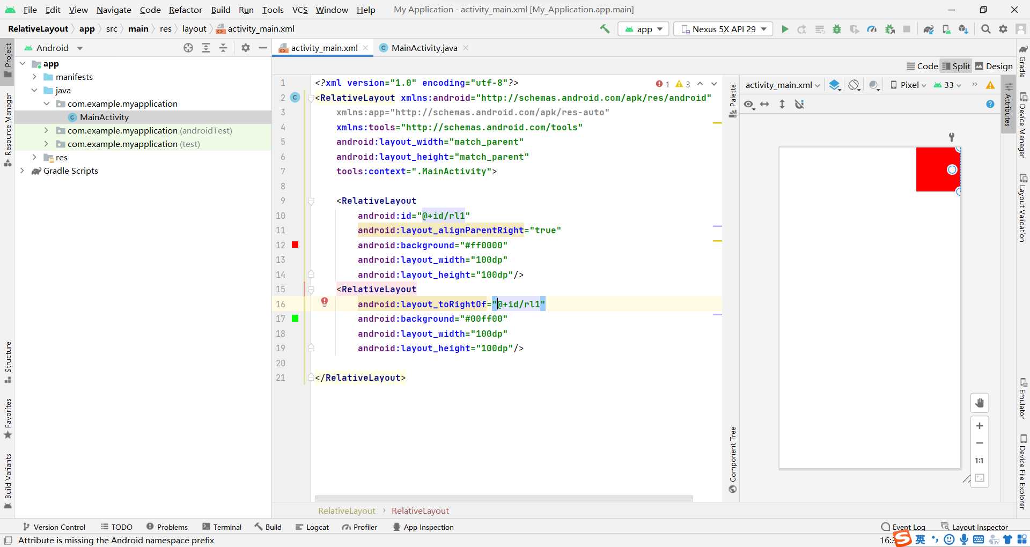Open Search Everywhere magnifier
1030x547 pixels.
985,29
